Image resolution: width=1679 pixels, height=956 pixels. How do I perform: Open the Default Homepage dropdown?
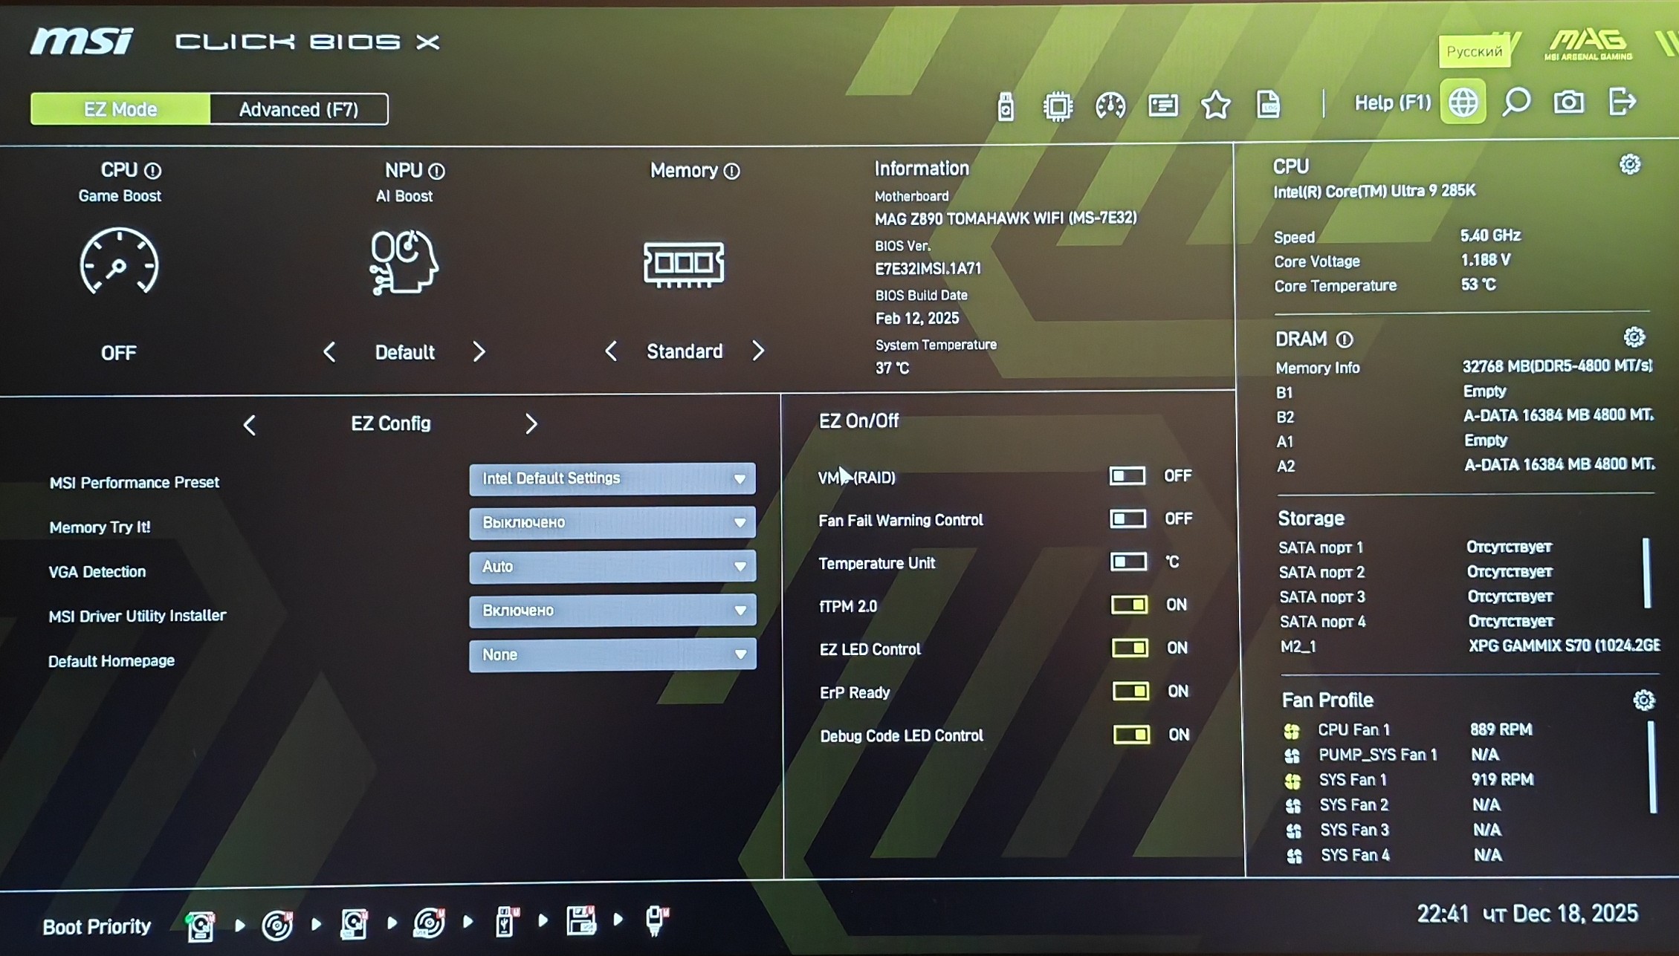(612, 654)
